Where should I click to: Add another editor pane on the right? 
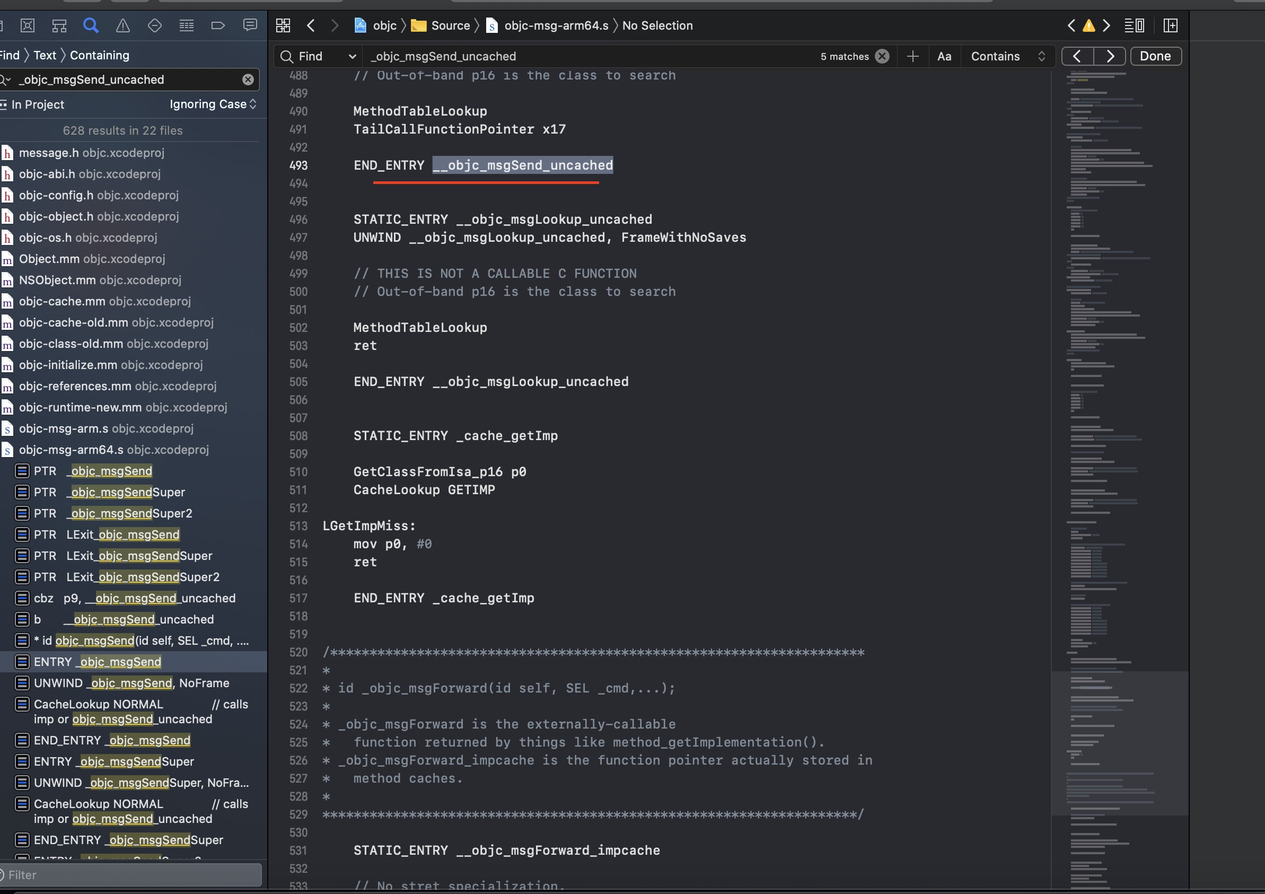tap(1171, 25)
